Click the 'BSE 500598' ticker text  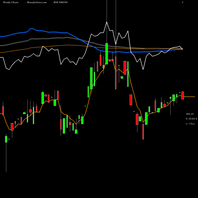pyautogui.click(x=61, y=2)
